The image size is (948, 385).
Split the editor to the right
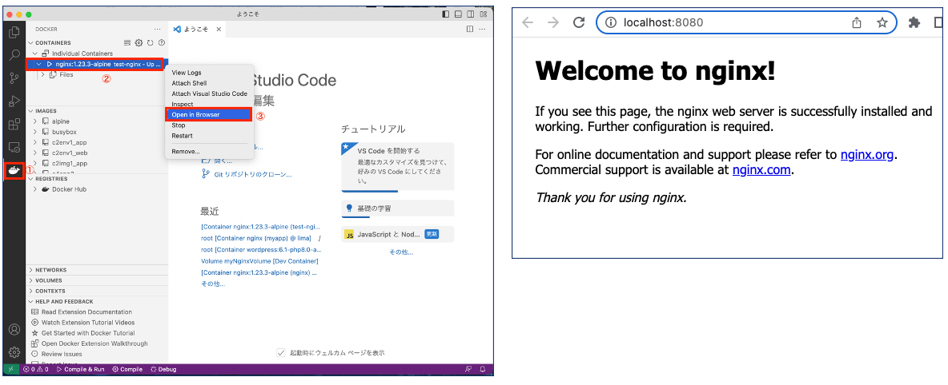click(x=470, y=29)
